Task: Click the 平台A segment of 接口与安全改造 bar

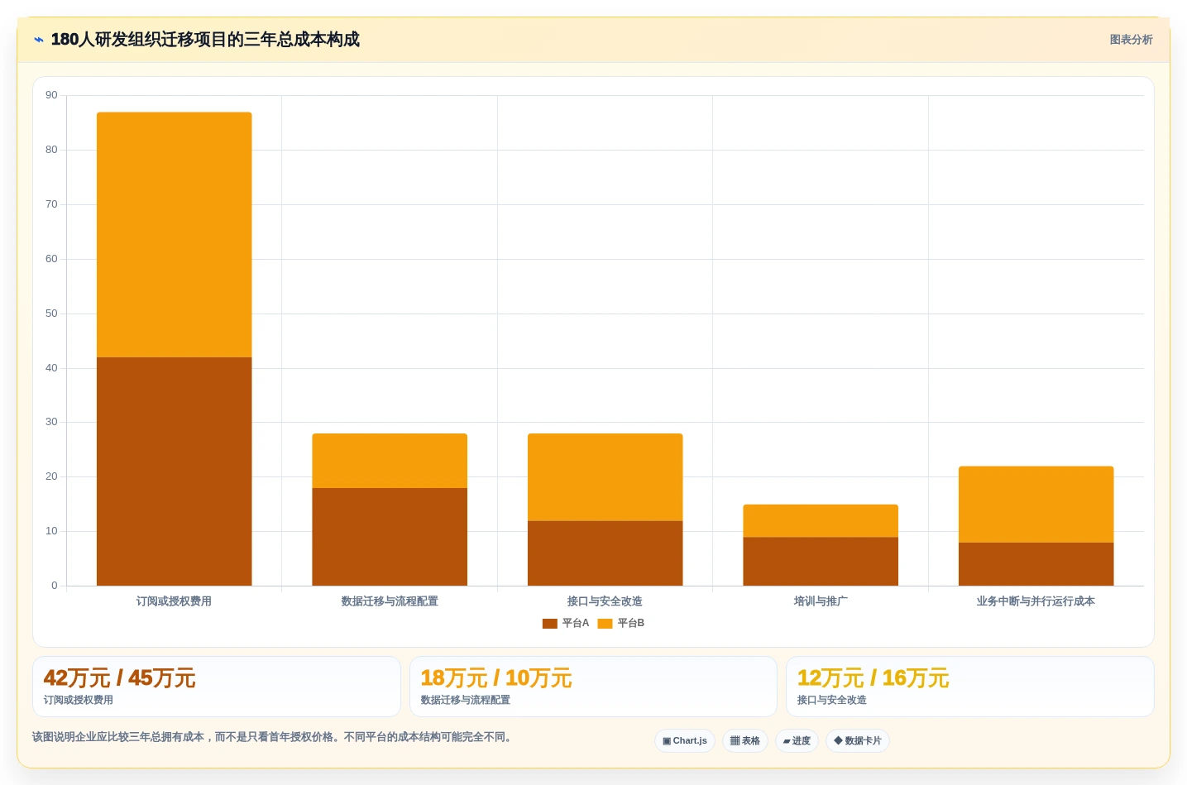Action: [x=605, y=553]
